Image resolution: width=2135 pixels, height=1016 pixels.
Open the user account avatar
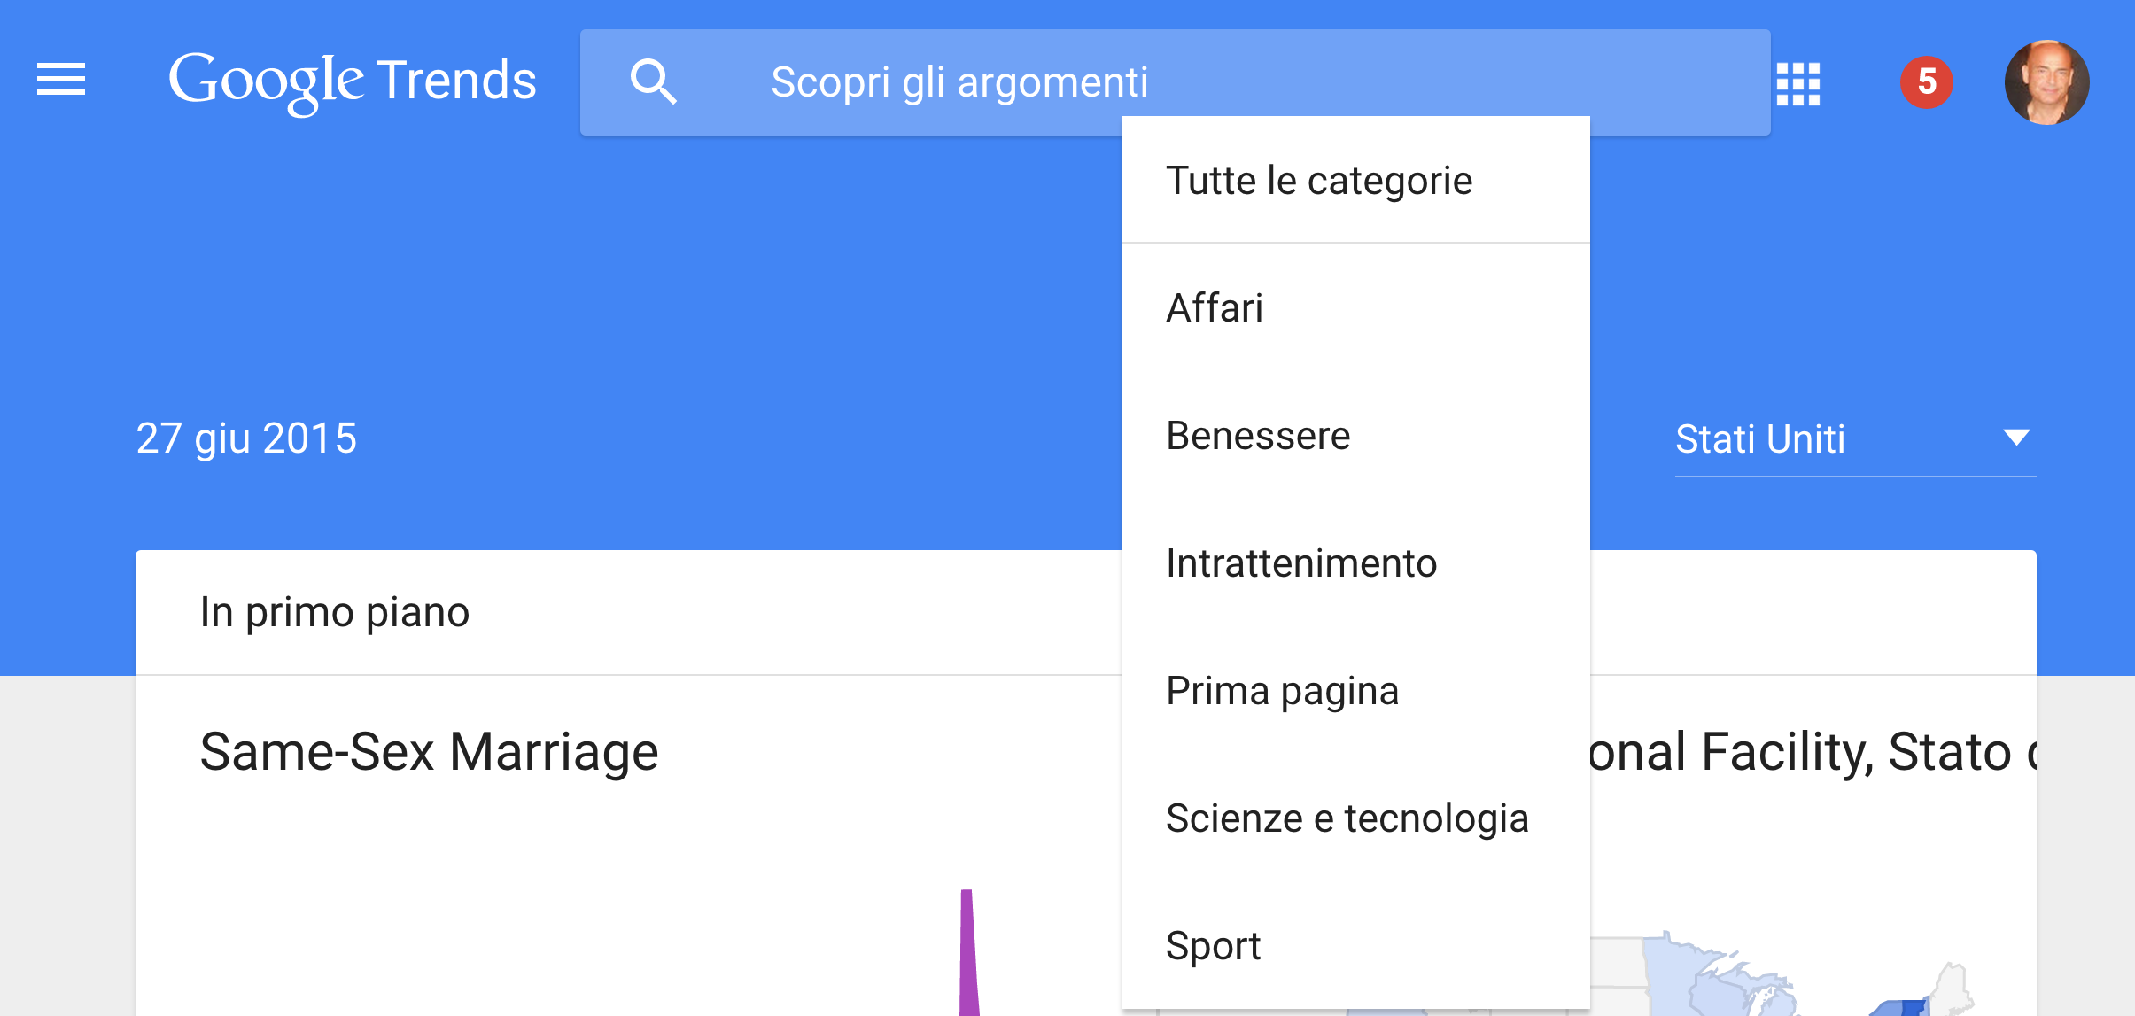coord(2046,82)
